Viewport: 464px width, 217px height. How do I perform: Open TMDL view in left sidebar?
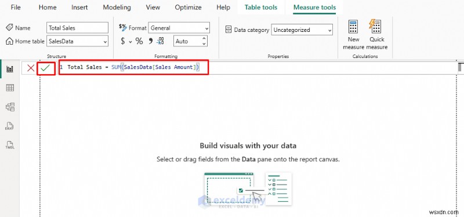(x=10, y=145)
